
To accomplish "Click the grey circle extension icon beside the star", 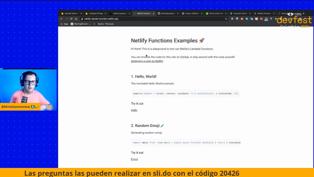I will [x=232, y=19].
